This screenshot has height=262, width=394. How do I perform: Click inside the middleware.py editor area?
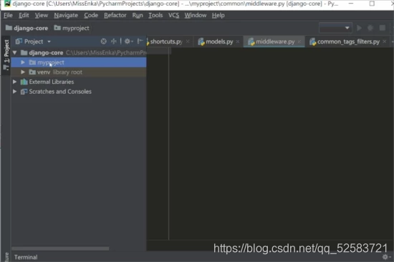click(x=282, y=144)
